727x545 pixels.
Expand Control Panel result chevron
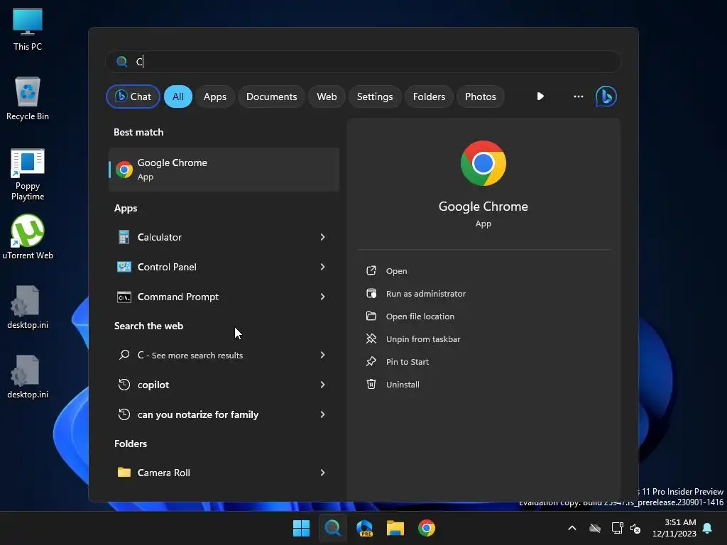323,267
